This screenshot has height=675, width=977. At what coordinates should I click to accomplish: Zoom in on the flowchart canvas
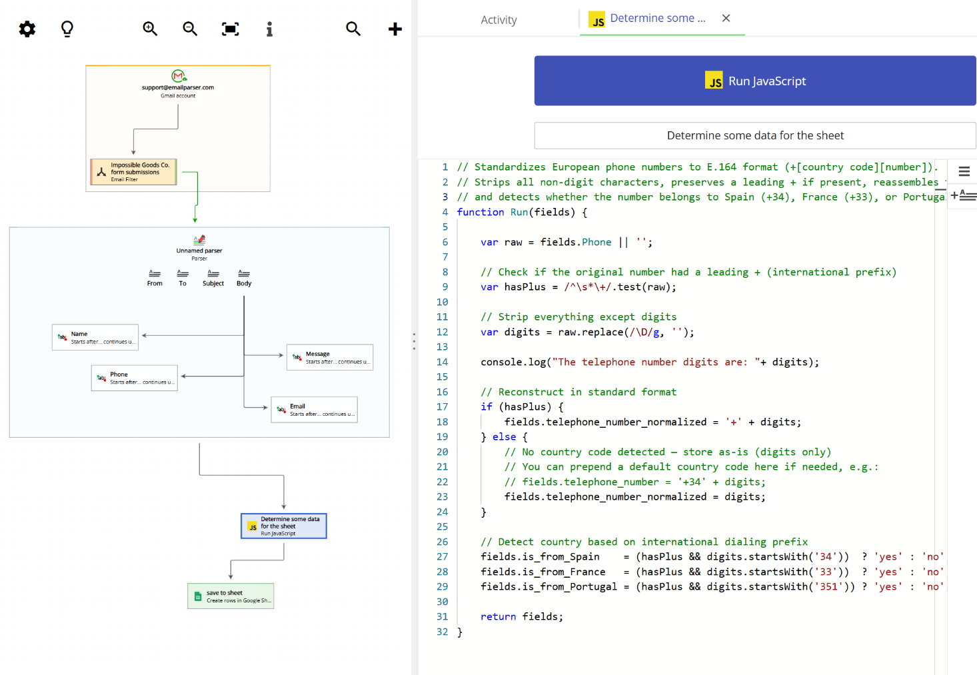150,29
